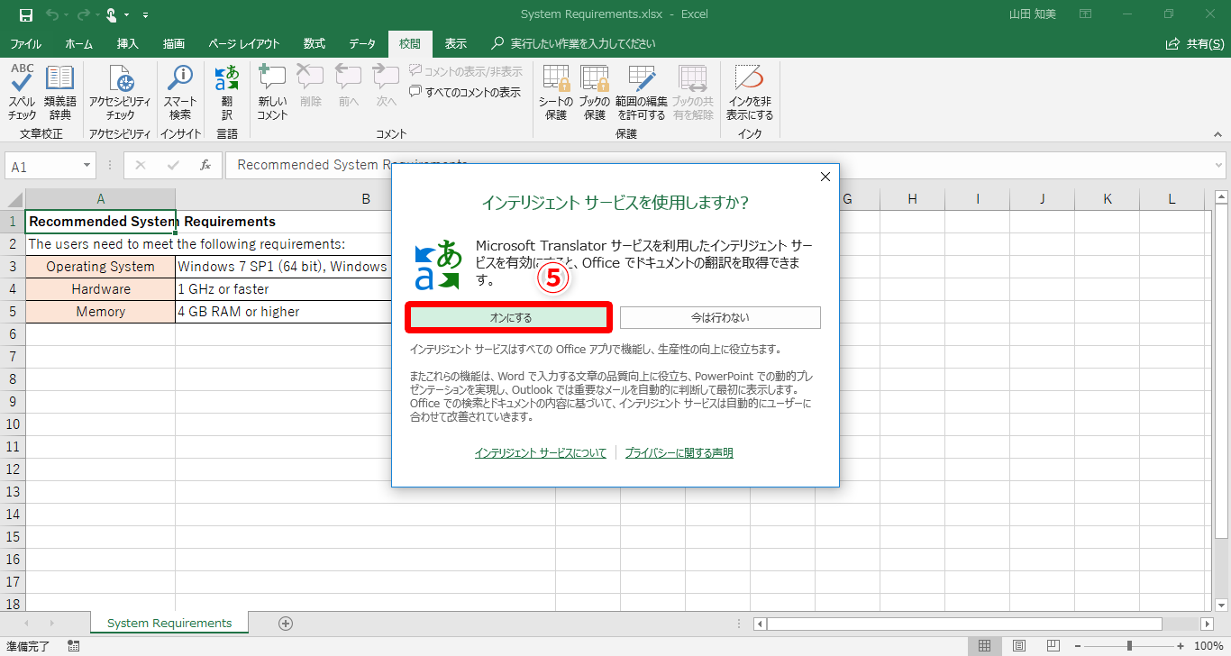Viewport: 1231px width, 656px height.
Task: Save the workbook from quick access toolbar
Action: point(25,14)
